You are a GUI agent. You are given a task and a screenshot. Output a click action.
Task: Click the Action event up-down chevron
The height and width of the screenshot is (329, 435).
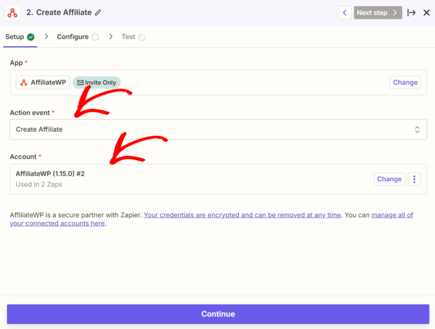[x=417, y=130]
